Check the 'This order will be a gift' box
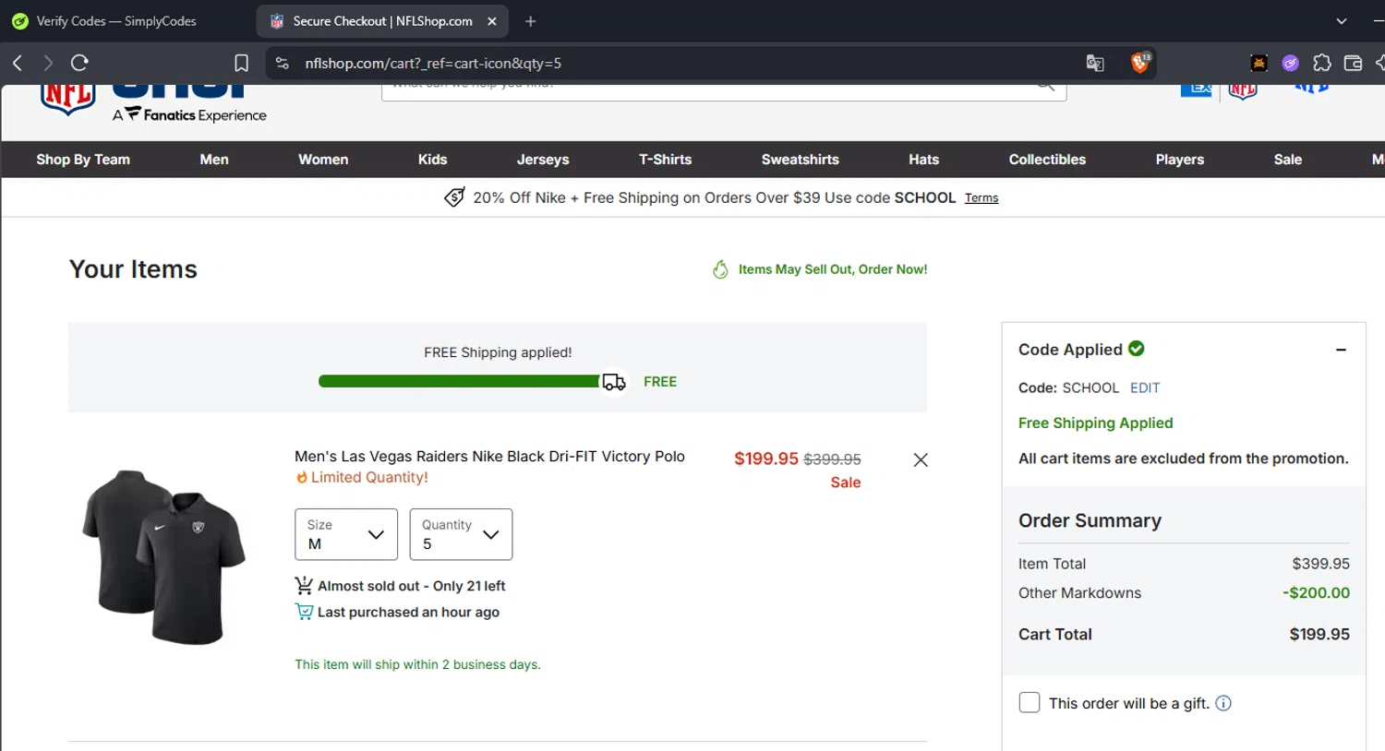The image size is (1385, 751). [1030, 702]
